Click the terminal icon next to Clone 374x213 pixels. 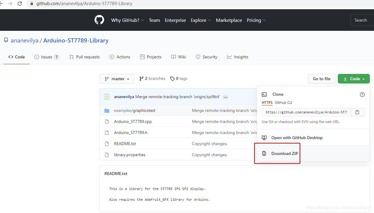[264, 94]
